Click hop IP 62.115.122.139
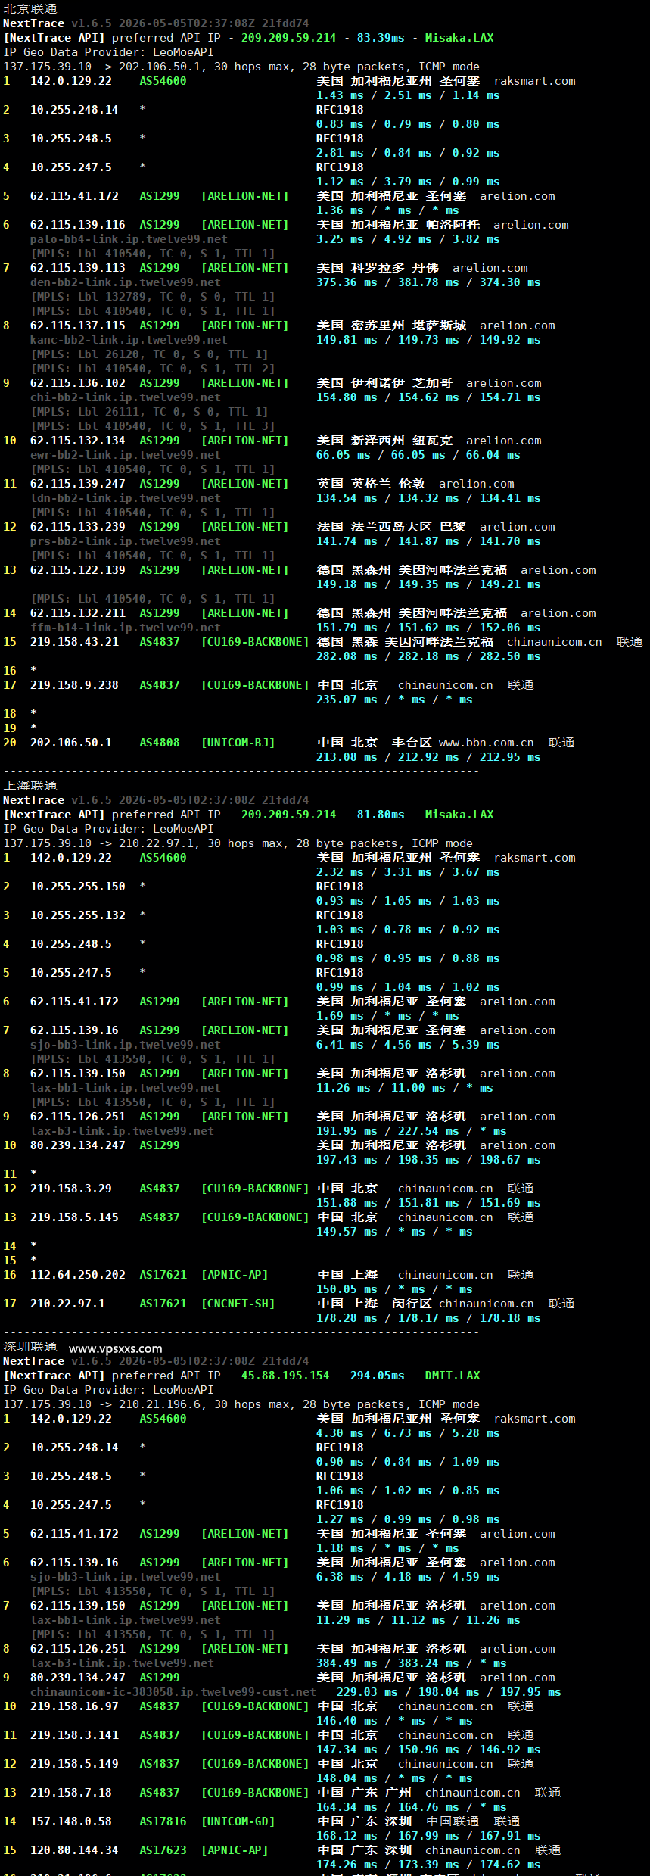Image resolution: width=650 pixels, height=1876 pixels. [x=78, y=570]
